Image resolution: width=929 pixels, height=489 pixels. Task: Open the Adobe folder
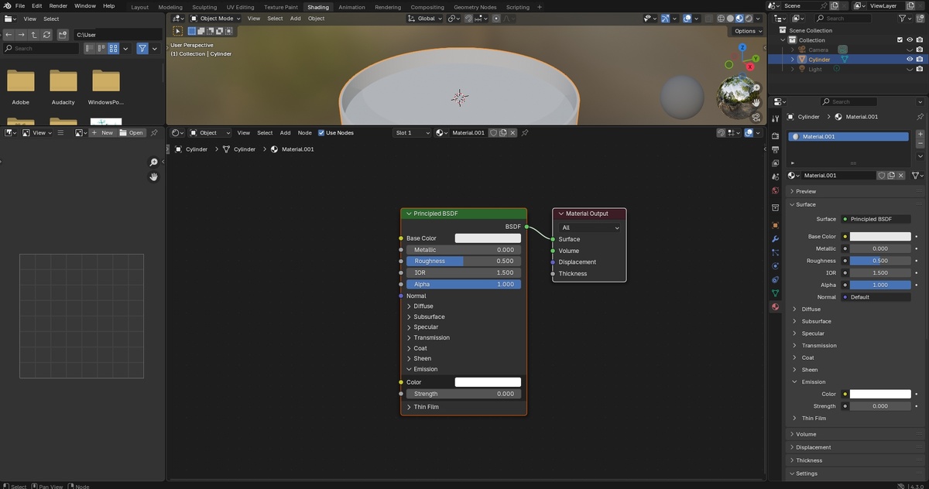21,87
